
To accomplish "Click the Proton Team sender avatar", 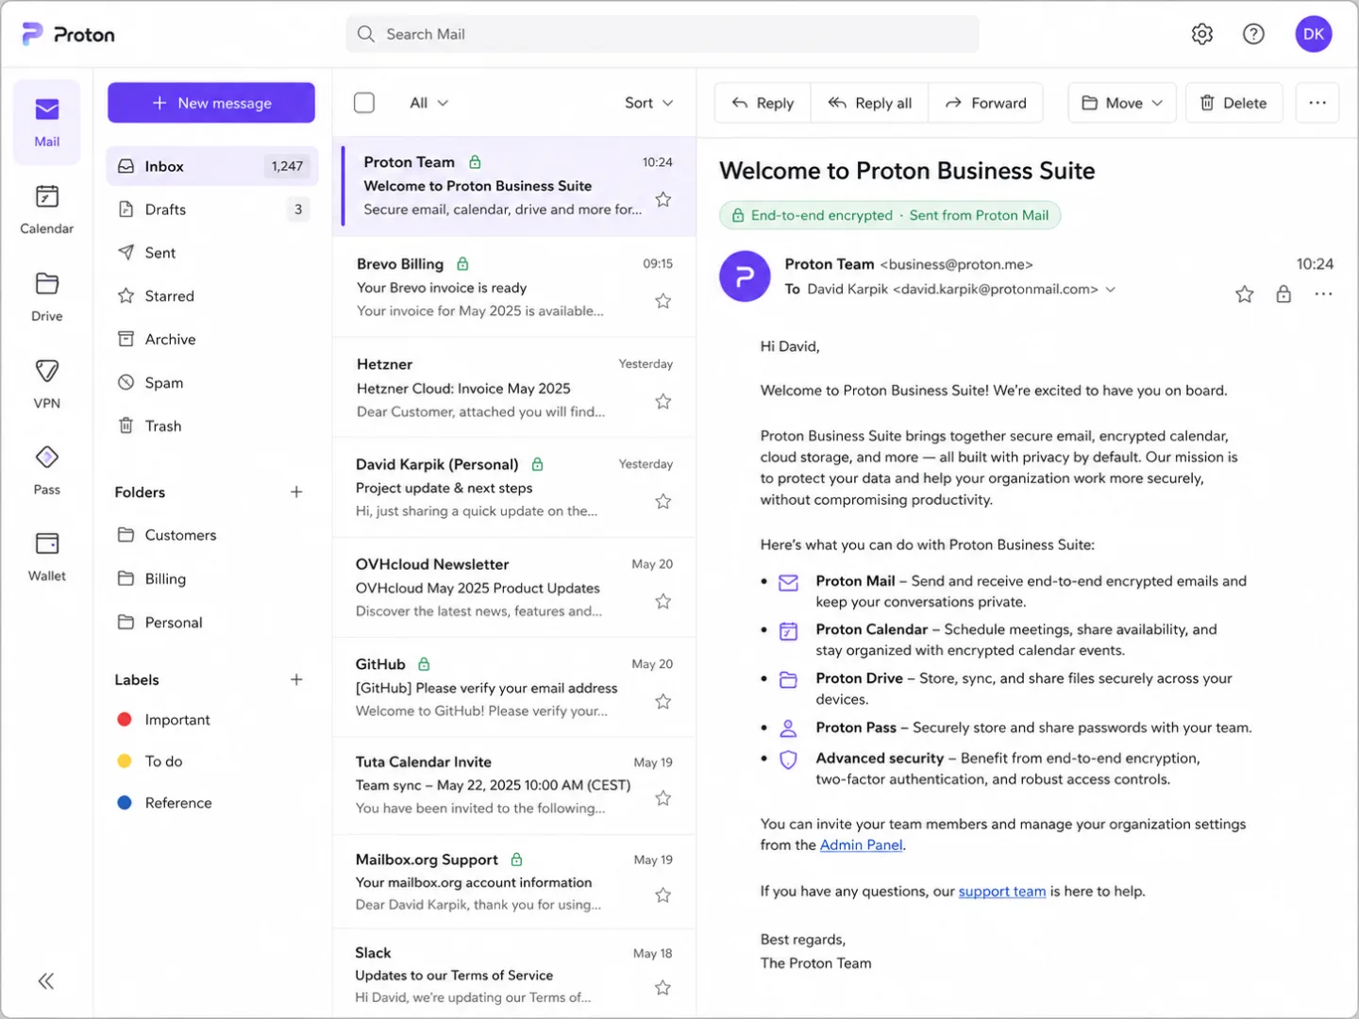I will click(745, 276).
